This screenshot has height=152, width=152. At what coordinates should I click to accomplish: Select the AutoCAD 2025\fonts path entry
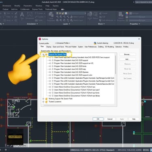tap(69, 66)
